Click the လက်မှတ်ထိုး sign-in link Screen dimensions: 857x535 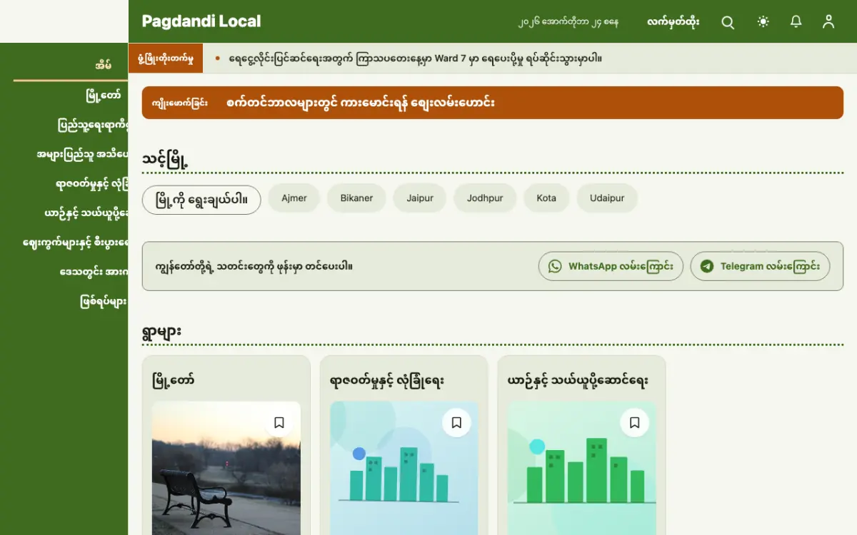[x=673, y=22]
